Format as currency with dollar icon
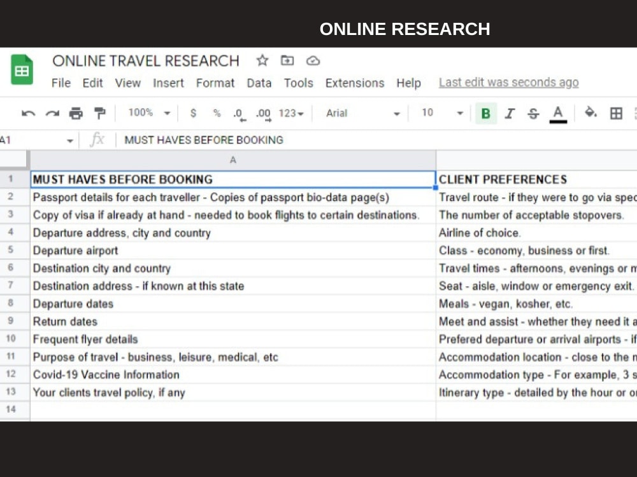637x477 pixels. (194, 113)
